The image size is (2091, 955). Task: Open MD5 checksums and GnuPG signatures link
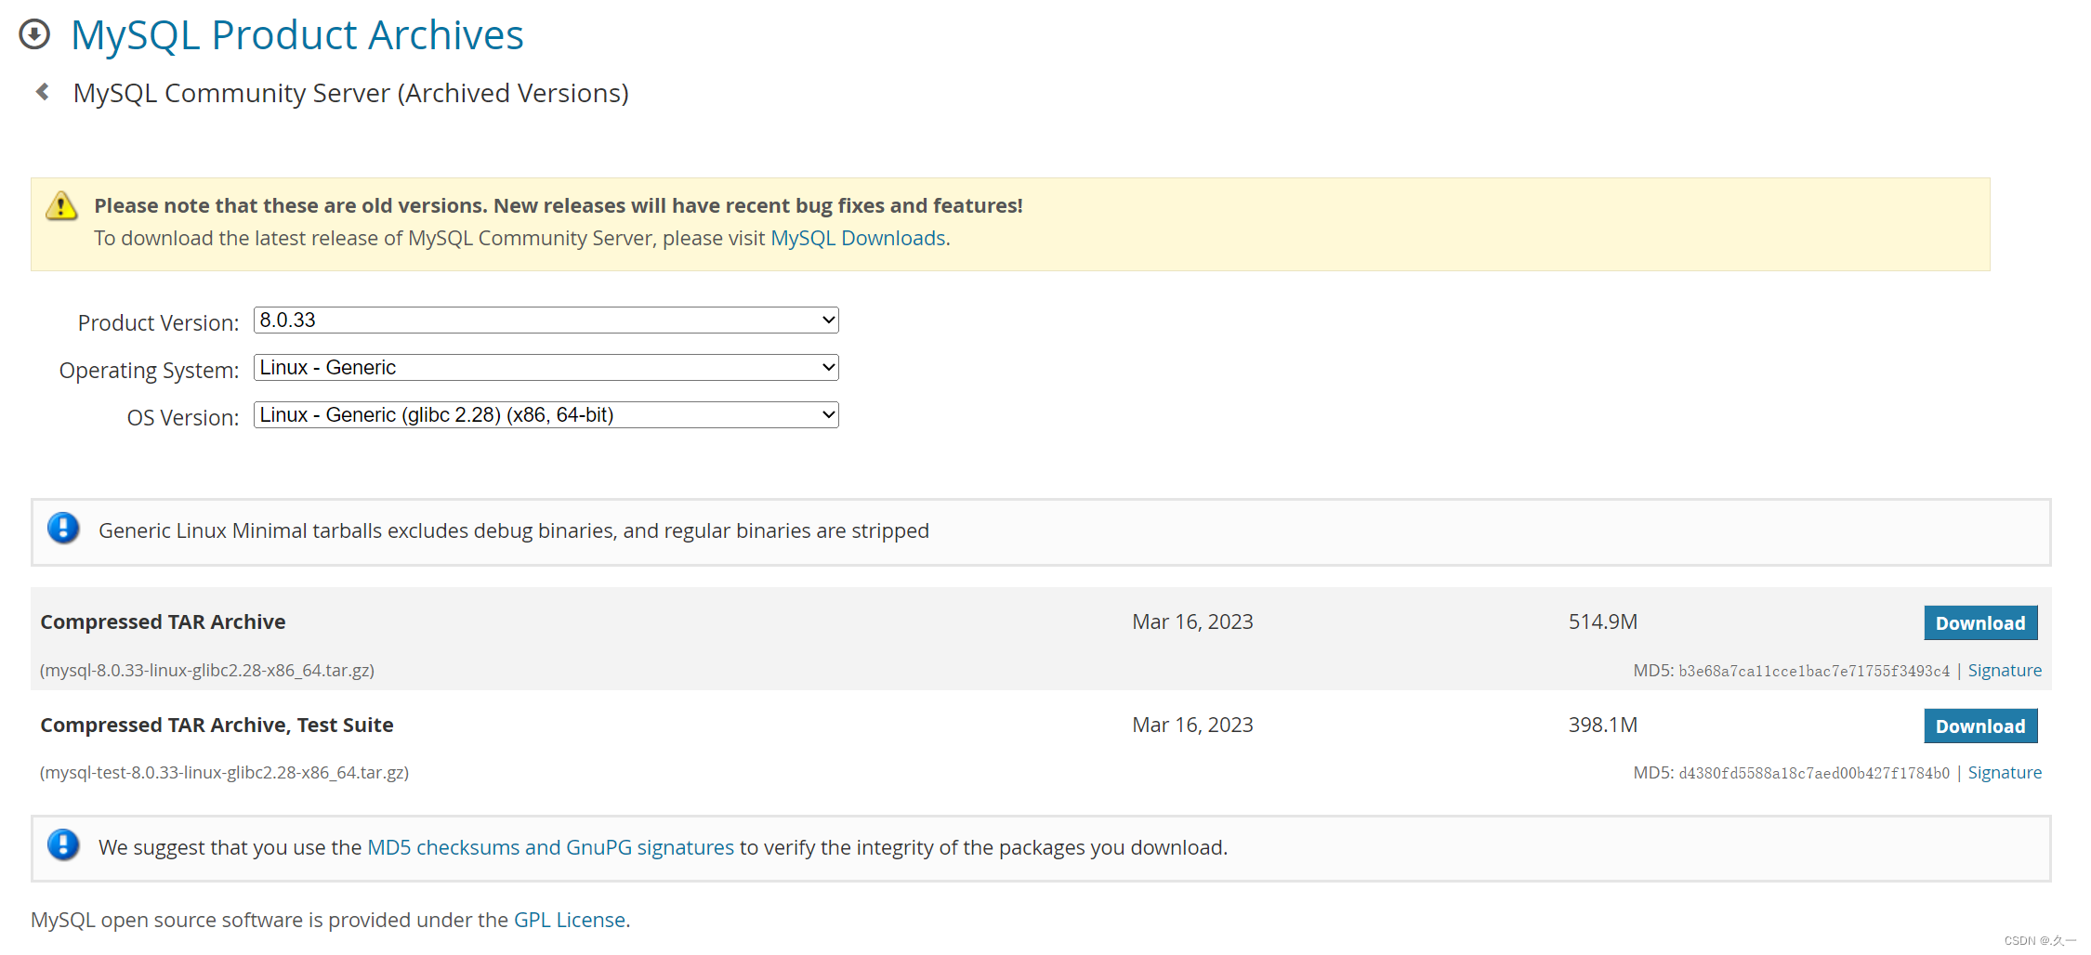[551, 847]
